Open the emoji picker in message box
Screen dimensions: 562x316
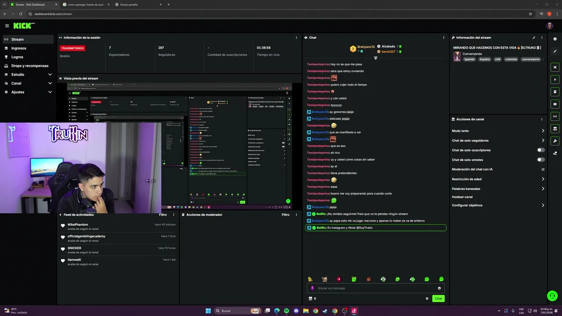click(439, 288)
